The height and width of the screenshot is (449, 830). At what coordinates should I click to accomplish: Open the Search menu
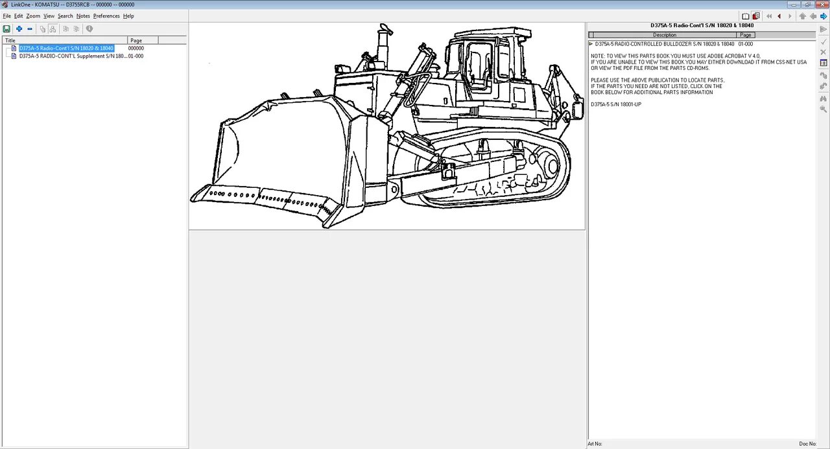click(x=65, y=16)
